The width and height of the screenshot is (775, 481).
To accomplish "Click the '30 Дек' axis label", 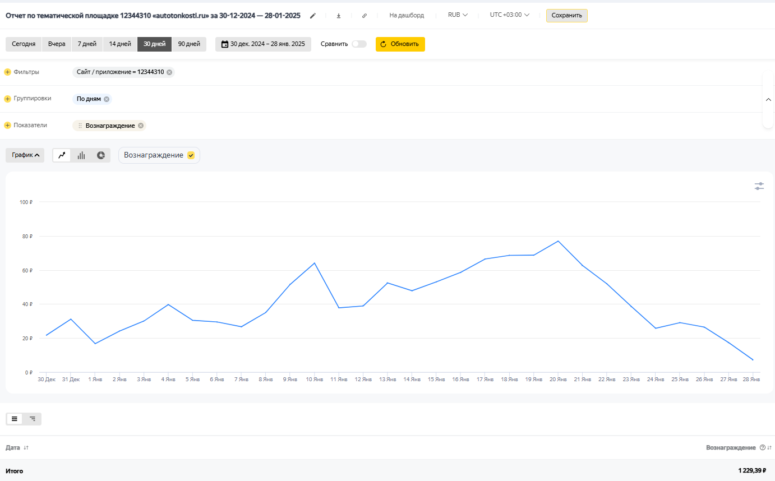I will click(x=47, y=380).
